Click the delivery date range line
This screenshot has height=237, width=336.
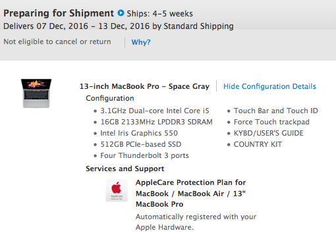[x=119, y=26]
